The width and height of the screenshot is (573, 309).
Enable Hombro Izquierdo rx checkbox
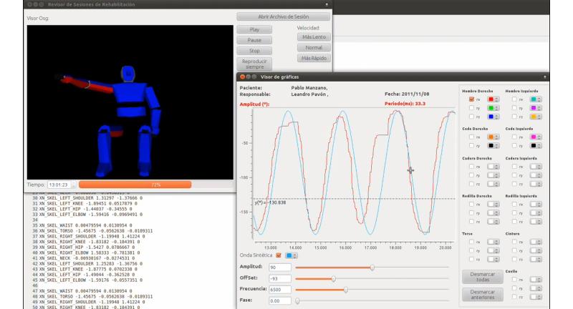point(515,99)
